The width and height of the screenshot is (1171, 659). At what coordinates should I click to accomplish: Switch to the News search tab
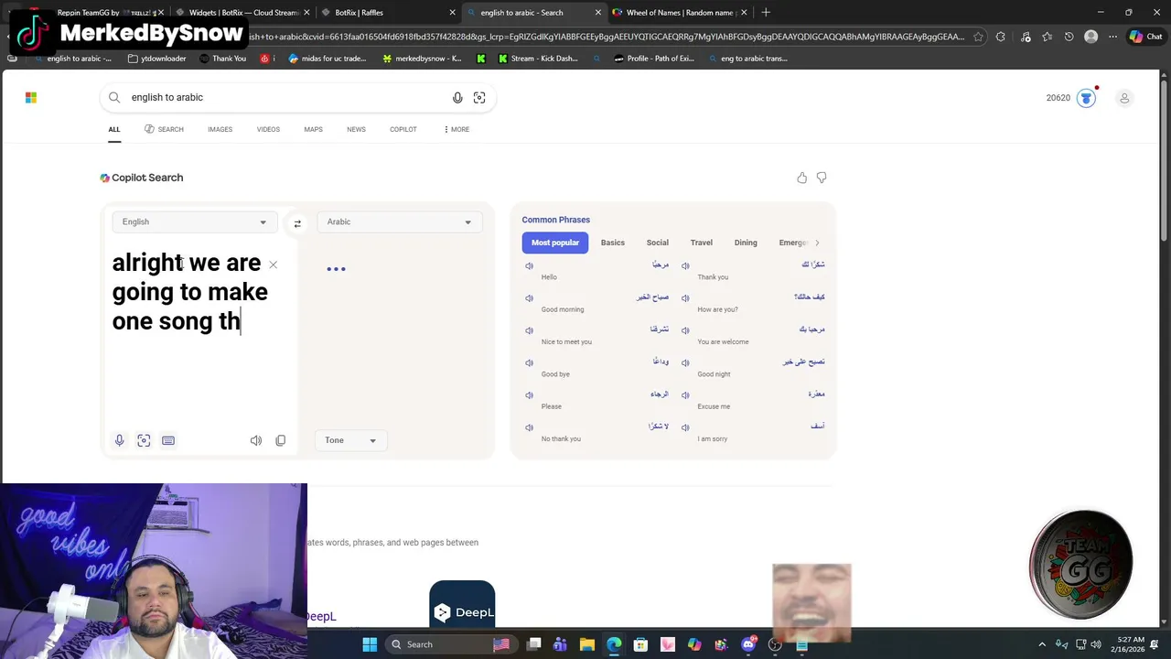356,129
